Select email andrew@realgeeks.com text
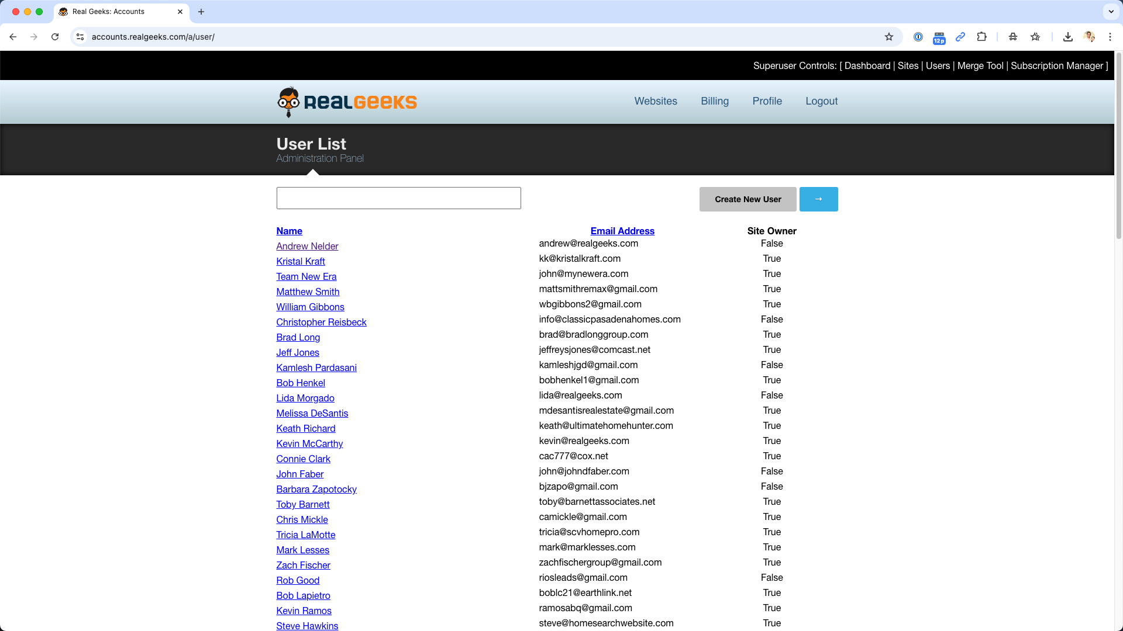The width and height of the screenshot is (1123, 631). coord(588,244)
